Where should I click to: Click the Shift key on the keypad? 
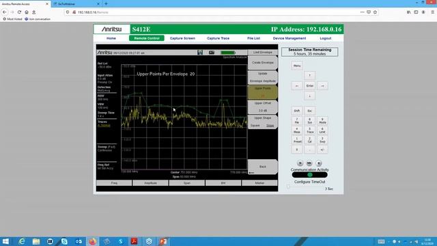(297, 111)
